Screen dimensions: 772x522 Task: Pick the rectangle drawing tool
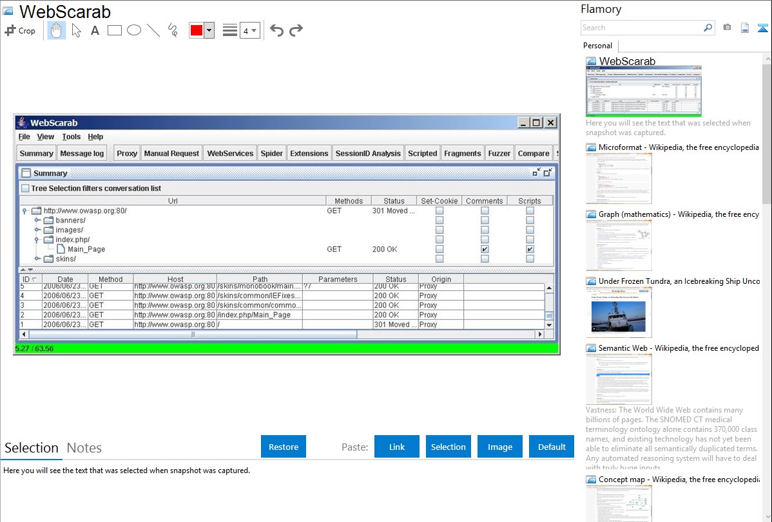coord(115,30)
